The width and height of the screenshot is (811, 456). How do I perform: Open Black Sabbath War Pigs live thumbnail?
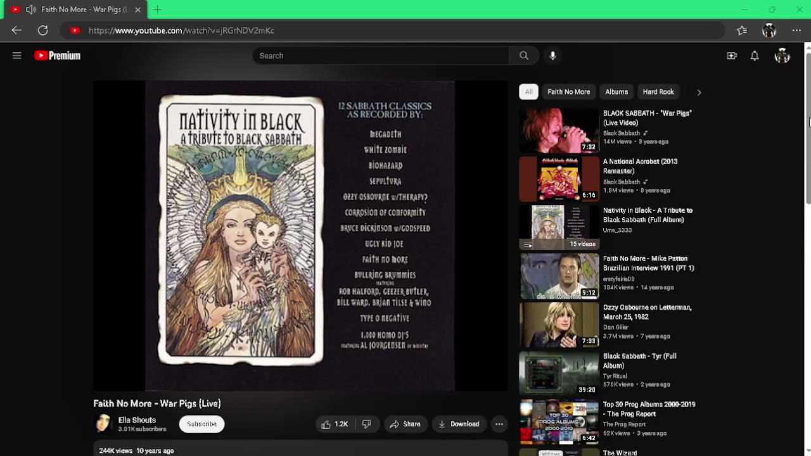tap(559, 130)
